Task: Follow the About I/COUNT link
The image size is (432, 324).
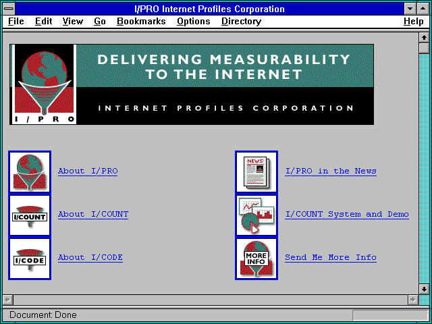Action: tap(93, 215)
